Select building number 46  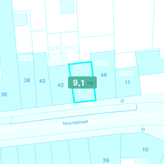(104, 75)
